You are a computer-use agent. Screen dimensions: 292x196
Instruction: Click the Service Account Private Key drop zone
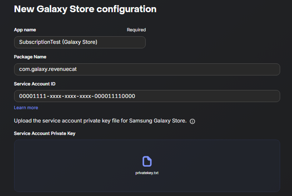(x=147, y=166)
